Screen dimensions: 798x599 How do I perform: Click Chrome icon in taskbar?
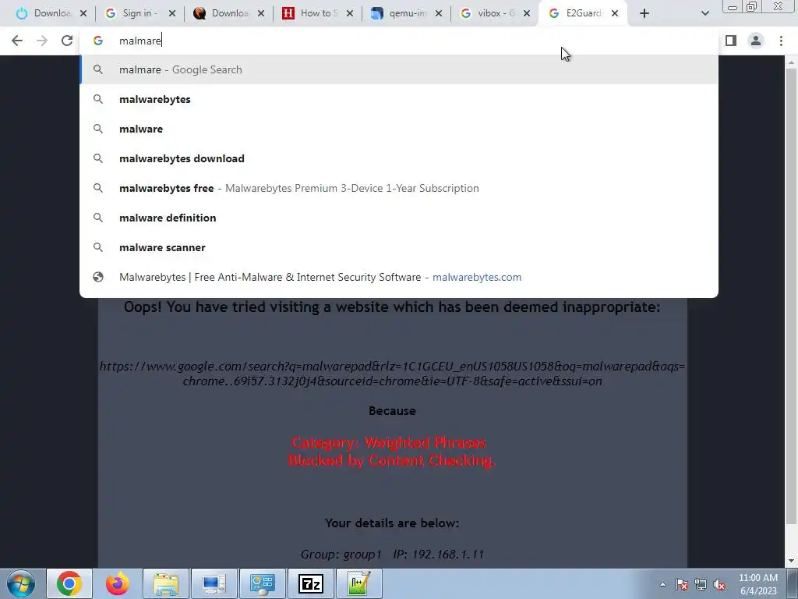[x=69, y=583]
